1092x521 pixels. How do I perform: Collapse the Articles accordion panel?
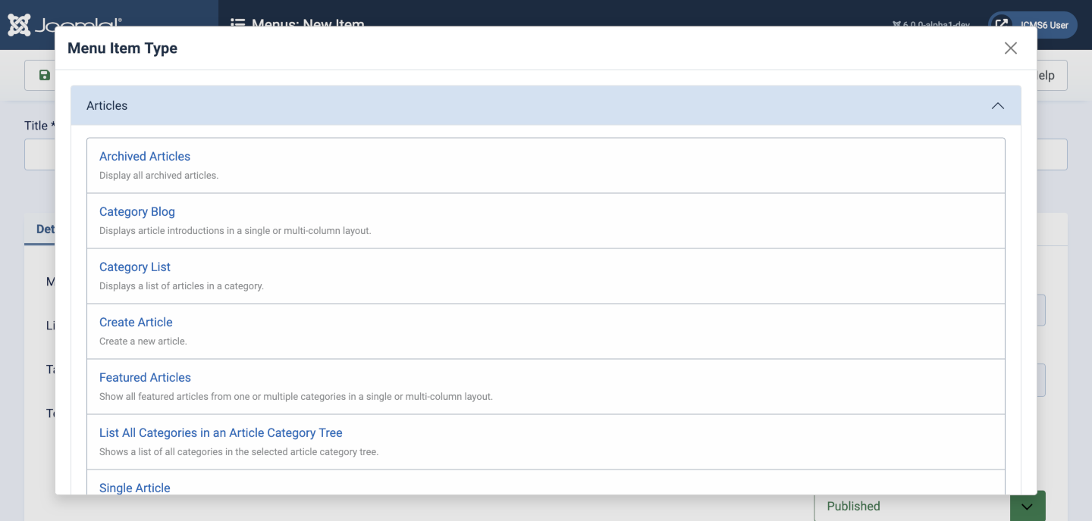[x=997, y=105]
